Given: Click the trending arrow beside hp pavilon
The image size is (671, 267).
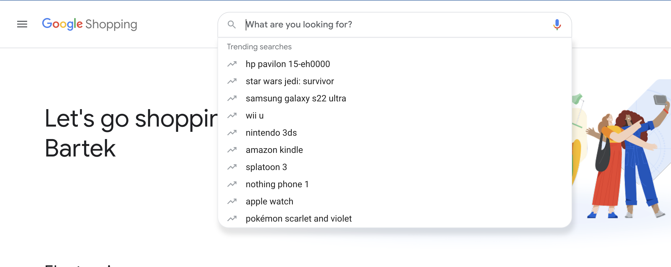Looking at the screenshot, I should coord(232,64).
